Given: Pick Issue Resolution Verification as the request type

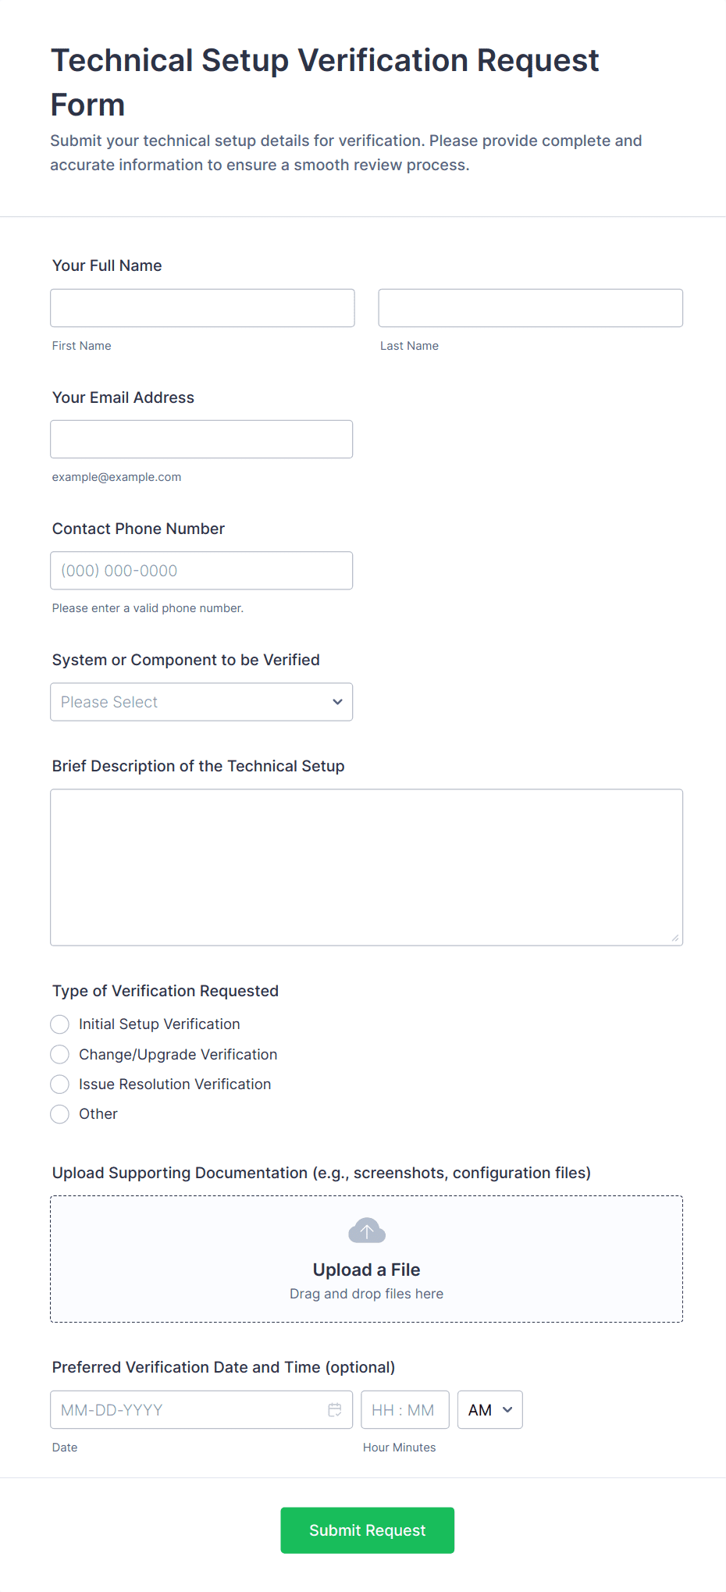Looking at the screenshot, I should point(59,1084).
